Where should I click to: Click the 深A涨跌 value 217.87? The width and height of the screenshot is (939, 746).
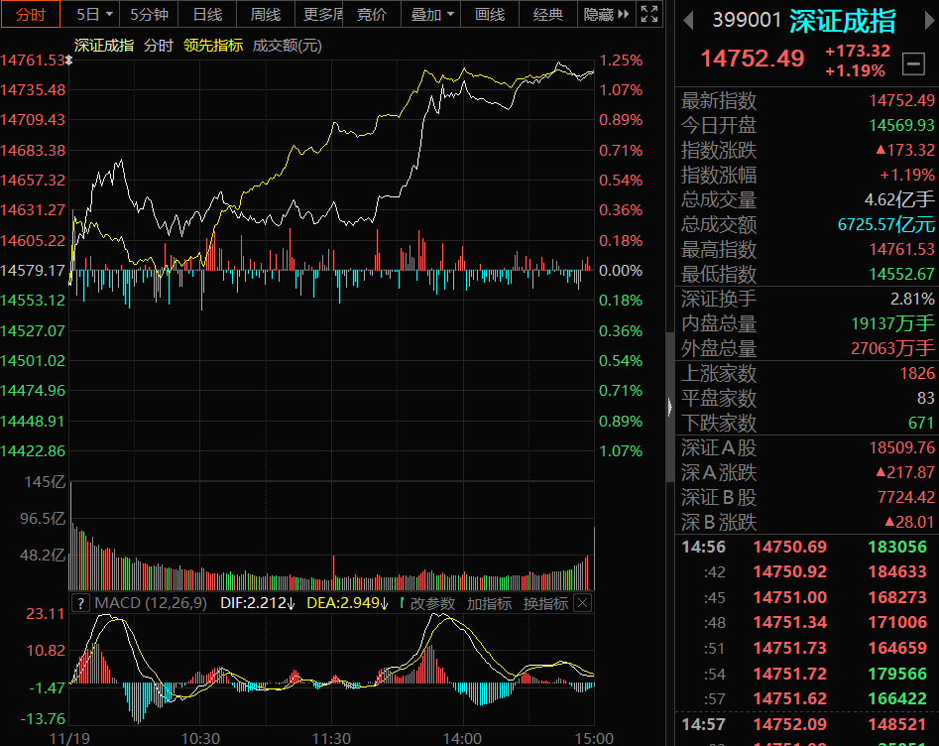(x=905, y=472)
